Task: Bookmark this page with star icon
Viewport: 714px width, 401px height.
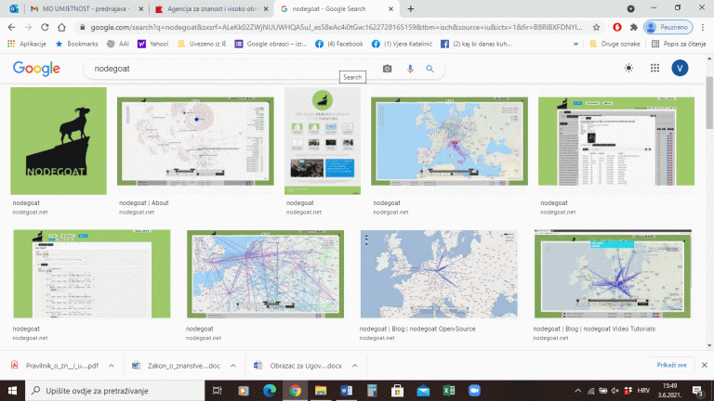Action: point(596,27)
